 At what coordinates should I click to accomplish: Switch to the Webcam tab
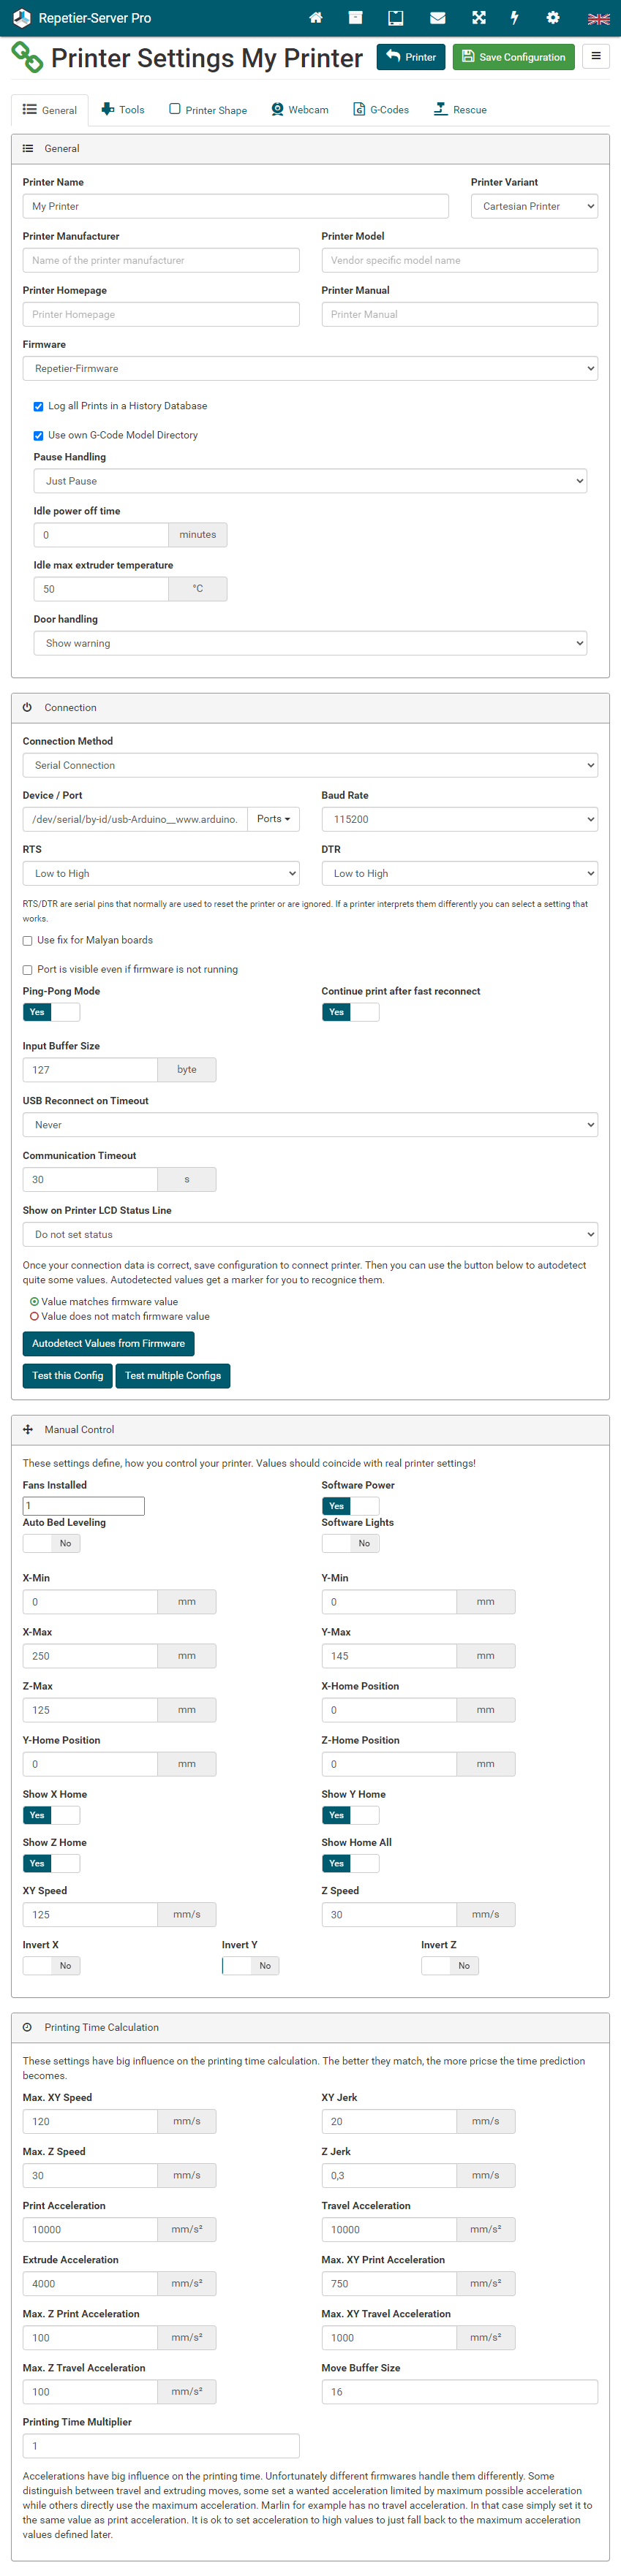coord(299,110)
